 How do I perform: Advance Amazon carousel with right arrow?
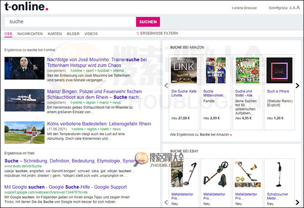tap(297, 86)
